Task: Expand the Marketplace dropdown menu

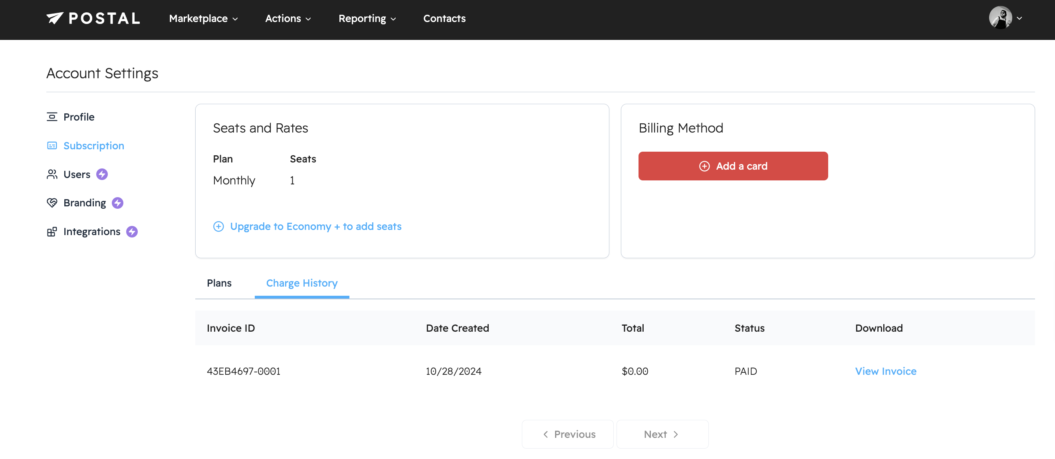Action: 204,18
